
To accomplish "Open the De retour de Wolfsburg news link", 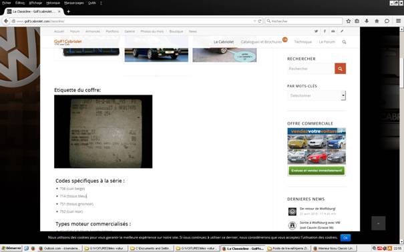I will [x=318, y=209].
